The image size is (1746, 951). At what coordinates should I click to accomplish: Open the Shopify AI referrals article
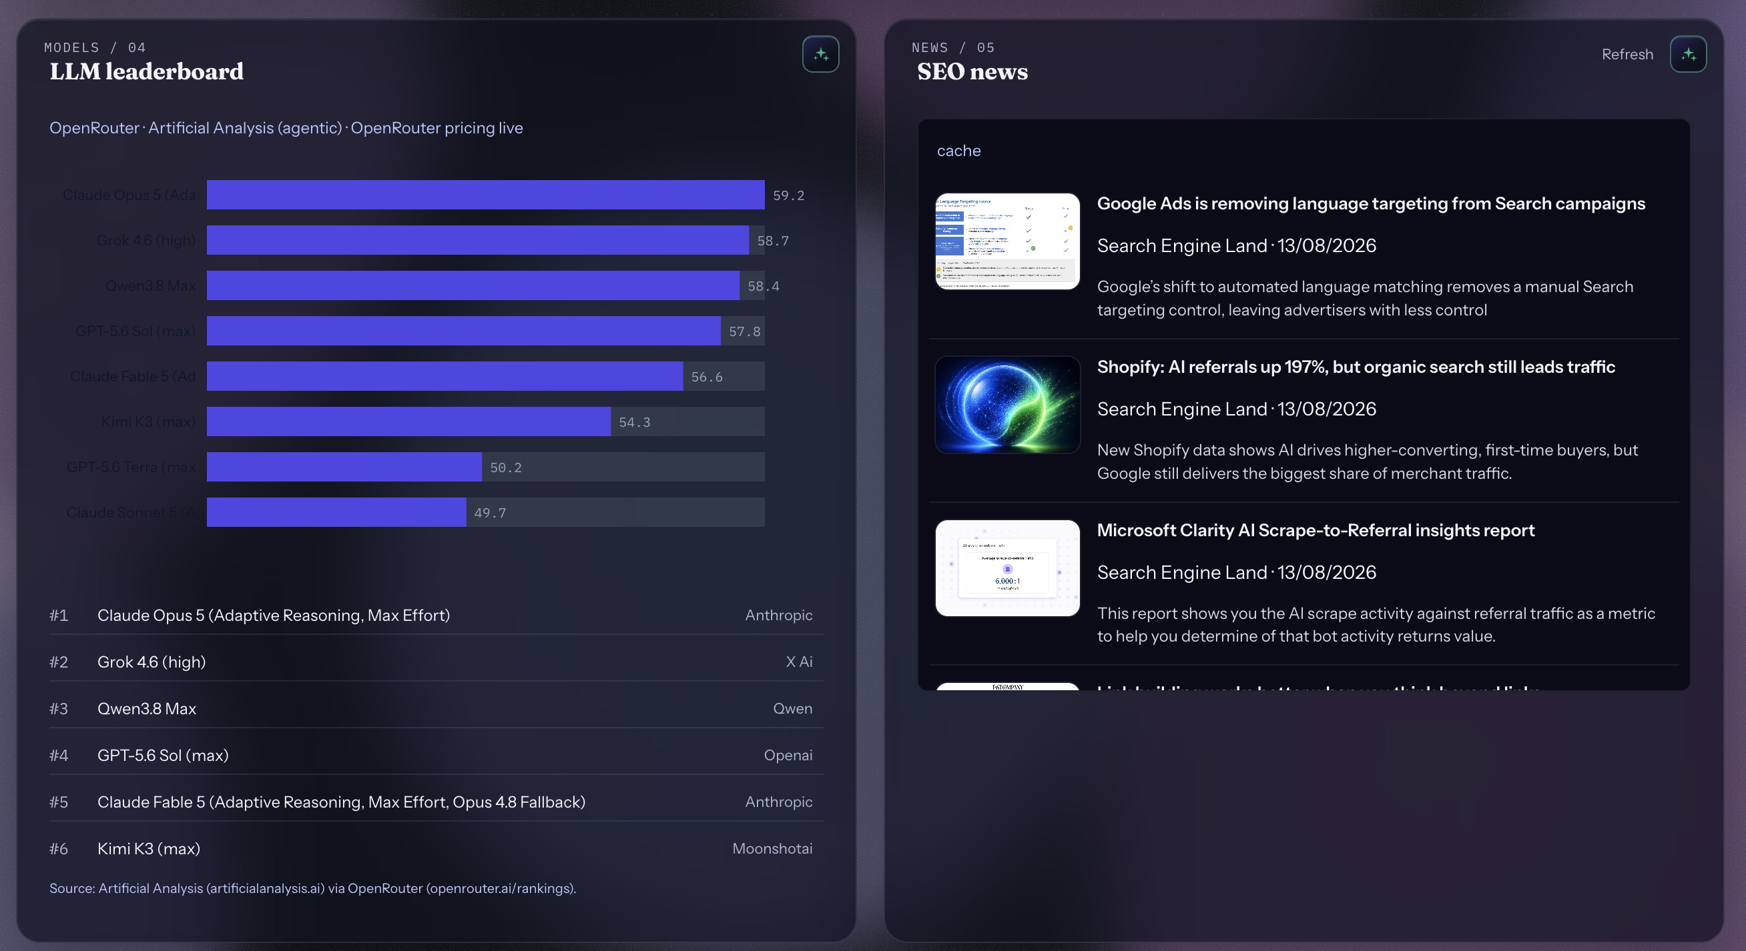(x=1356, y=366)
